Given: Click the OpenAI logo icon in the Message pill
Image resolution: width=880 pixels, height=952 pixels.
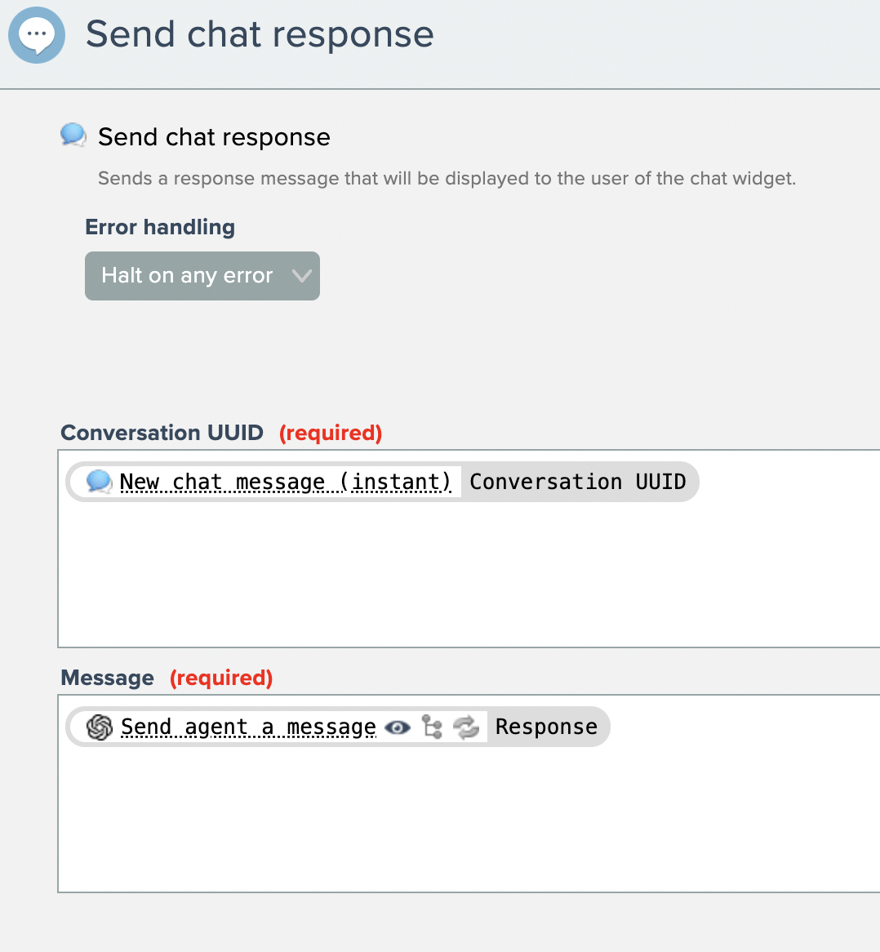Looking at the screenshot, I should [100, 727].
